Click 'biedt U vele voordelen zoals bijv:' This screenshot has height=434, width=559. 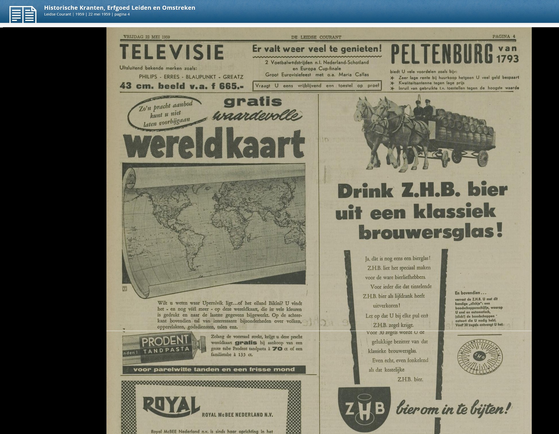[x=424, y=72]
